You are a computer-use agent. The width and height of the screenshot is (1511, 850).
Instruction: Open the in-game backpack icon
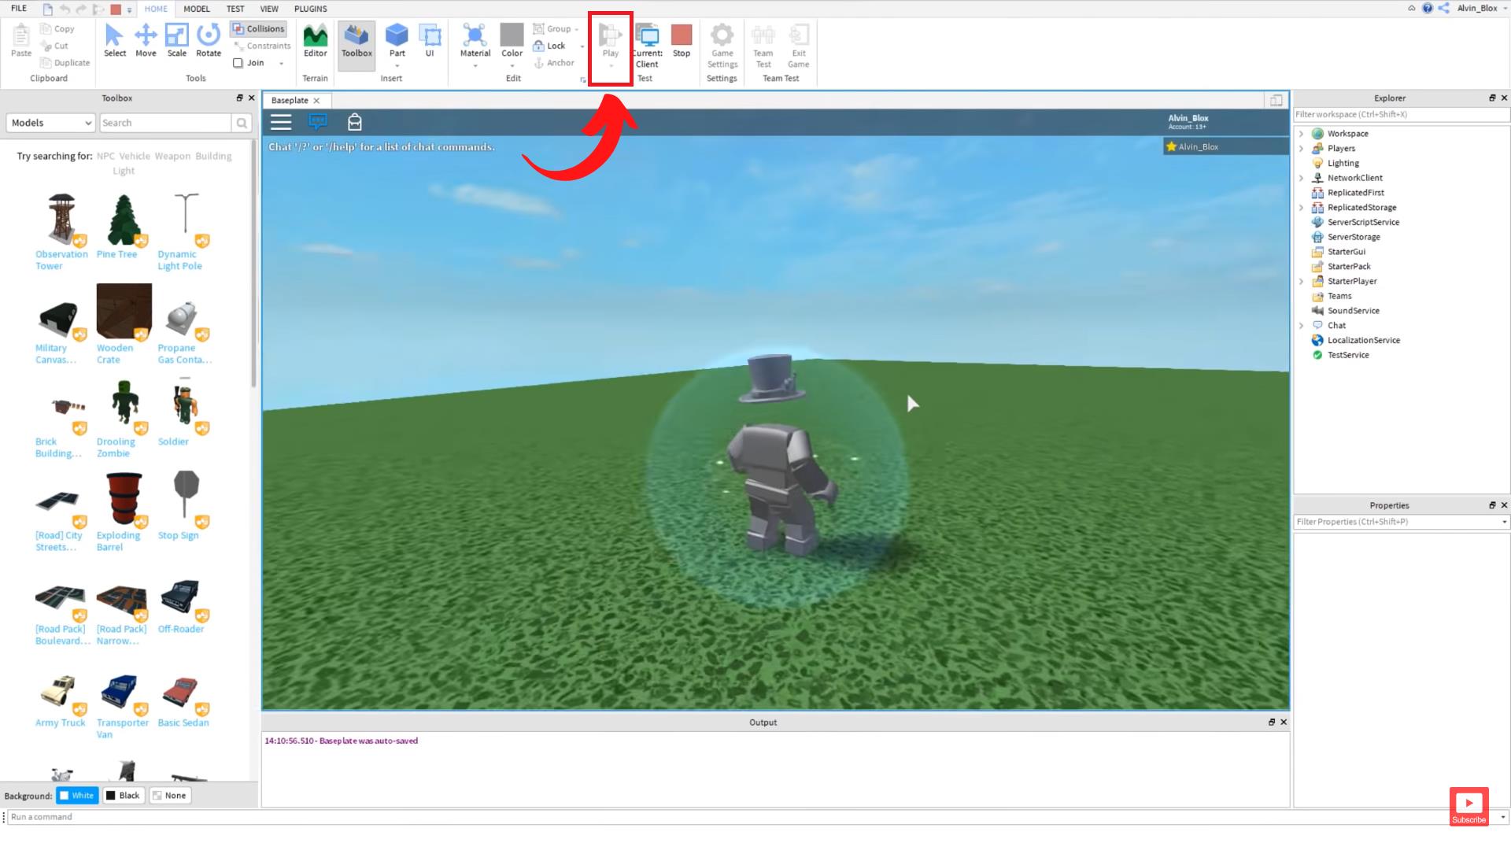pos(355,122)
